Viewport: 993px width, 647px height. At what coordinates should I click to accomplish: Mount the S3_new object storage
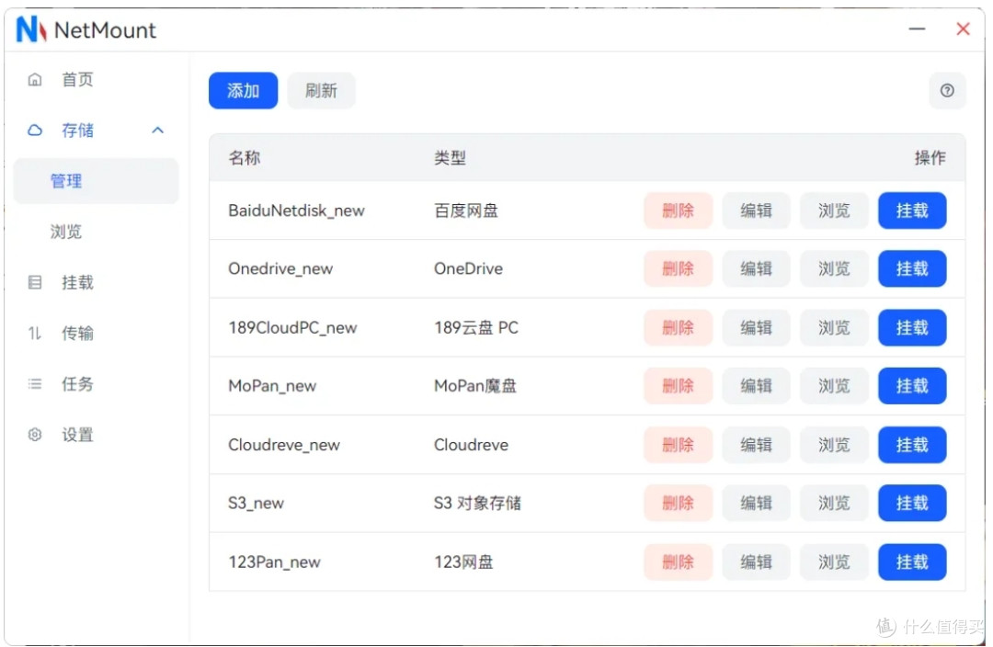tap(912, 503)
